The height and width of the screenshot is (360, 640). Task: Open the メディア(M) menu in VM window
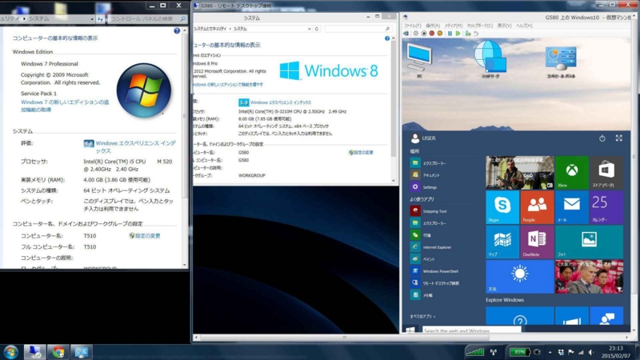pos(453,26)
